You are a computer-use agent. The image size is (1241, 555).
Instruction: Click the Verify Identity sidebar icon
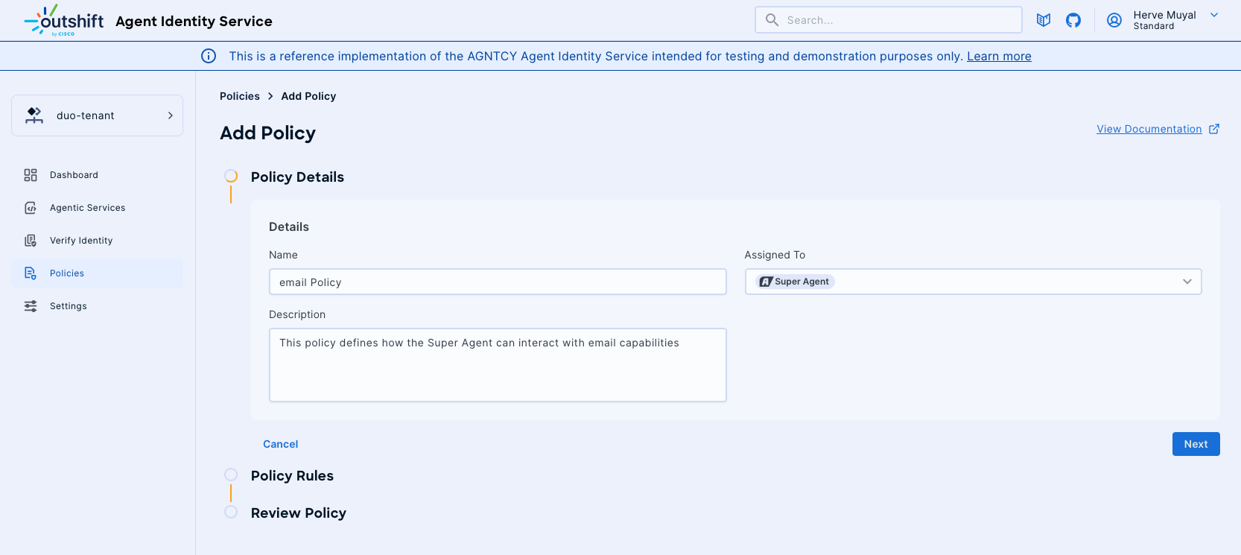click(31, 241)
